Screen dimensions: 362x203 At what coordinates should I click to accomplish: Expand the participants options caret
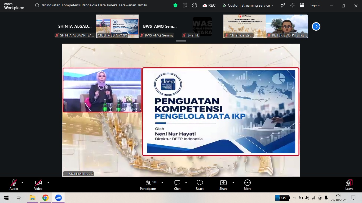(x=162, y=182)
